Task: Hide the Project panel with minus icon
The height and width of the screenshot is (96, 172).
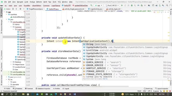Action: pyautogui.click(x=24, y=9)
